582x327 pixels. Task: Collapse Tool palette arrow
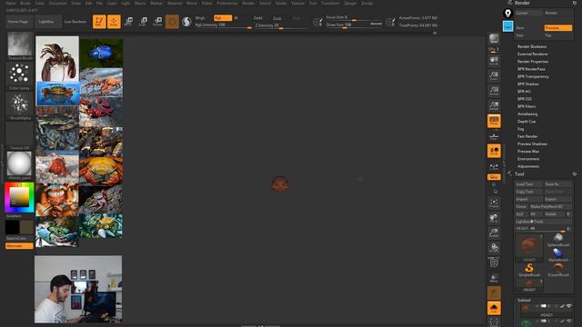click(x=509, y=173)
